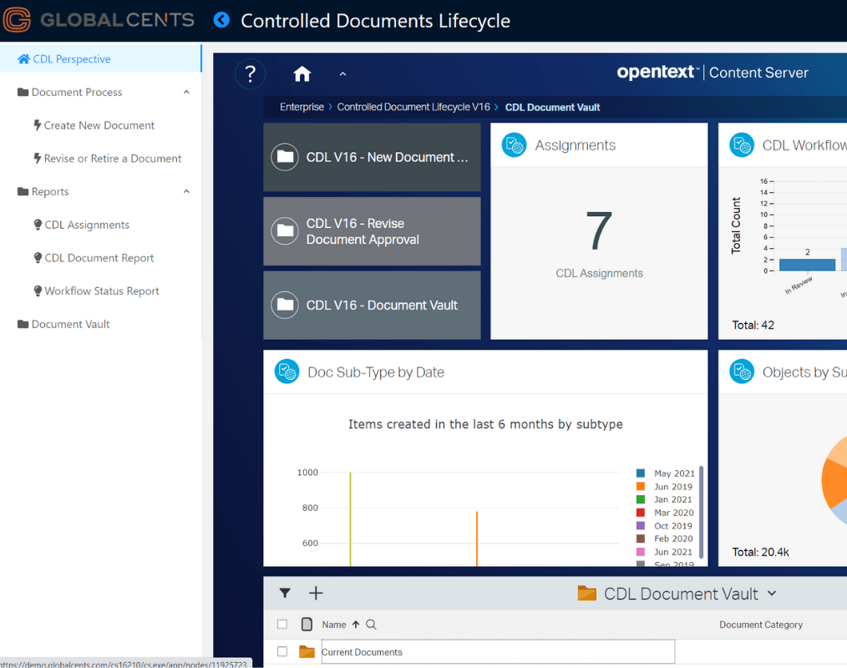Sort by Name column arrow
The height and width of the screenshot is (668, 847).
tap(356, 625)
